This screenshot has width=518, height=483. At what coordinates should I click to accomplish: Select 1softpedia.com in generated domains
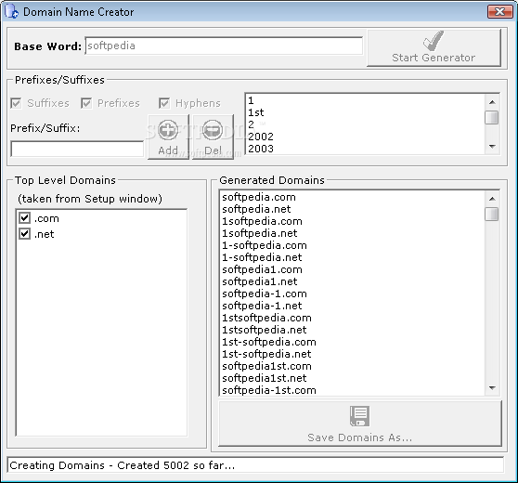353,221
